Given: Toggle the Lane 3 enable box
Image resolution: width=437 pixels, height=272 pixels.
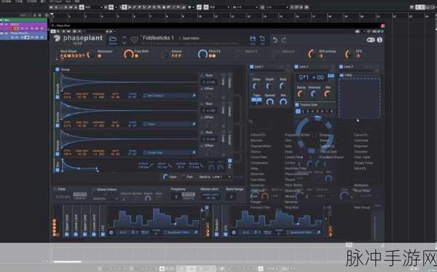Looking at the screenshot, I should pyautogui.click(x=341, y=66).
